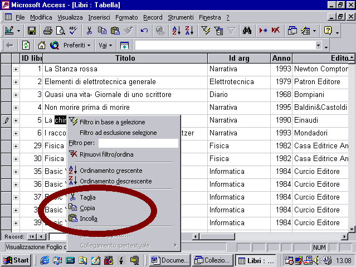This screenshot has height=267, width=356.
Task: Click the Home page icon
Action: 42,46
